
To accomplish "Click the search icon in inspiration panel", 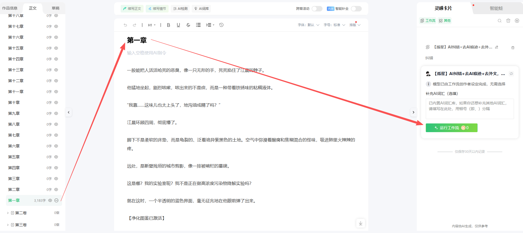I will 500,21.
